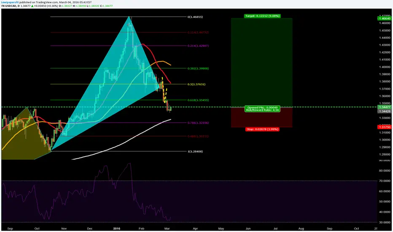
Task: Select the 0.5(1.37631) Fibonacci level label
Action: tap(196, 84)
